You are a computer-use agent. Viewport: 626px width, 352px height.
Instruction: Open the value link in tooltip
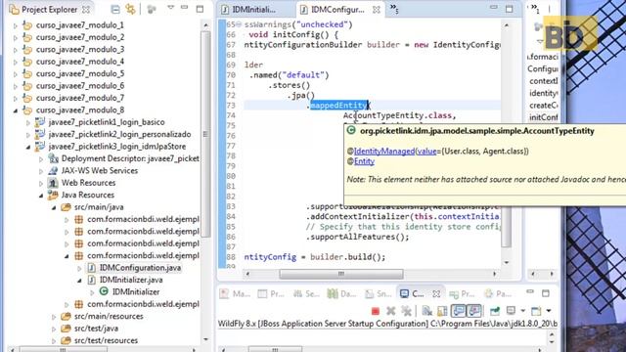(426, 152)
